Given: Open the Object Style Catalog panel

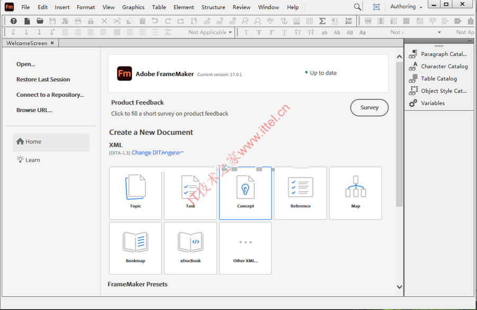Looking at the screenshot, I should tap(439, 91).
